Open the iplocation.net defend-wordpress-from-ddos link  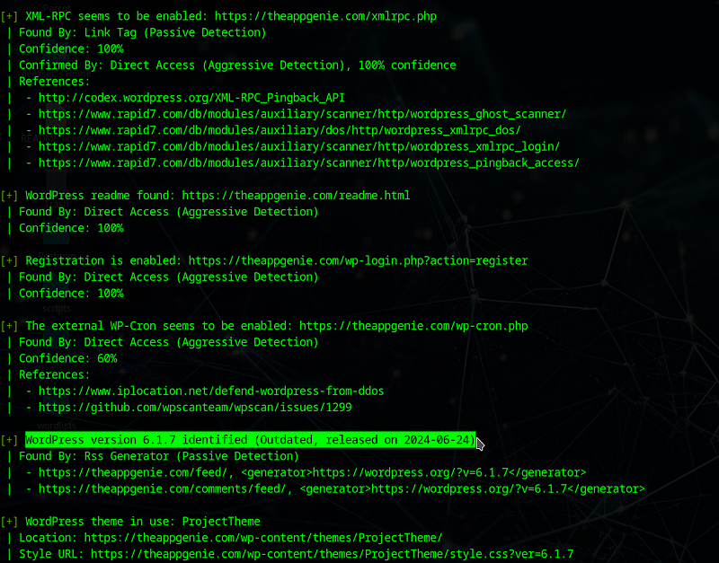[211, 391]
